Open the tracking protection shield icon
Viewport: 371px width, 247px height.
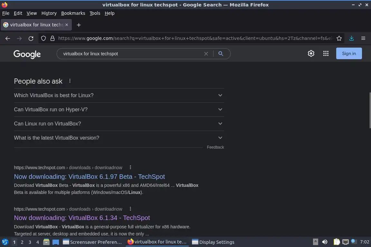(x=43, y=38)
